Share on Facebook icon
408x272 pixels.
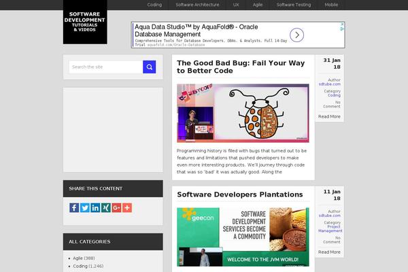coord(74,207)
